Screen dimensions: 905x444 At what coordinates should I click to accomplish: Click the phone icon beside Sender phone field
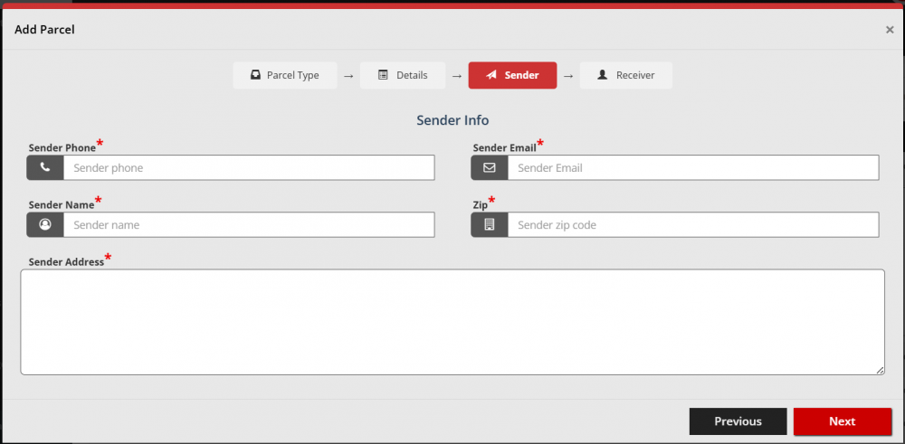[x=45, y=168]
